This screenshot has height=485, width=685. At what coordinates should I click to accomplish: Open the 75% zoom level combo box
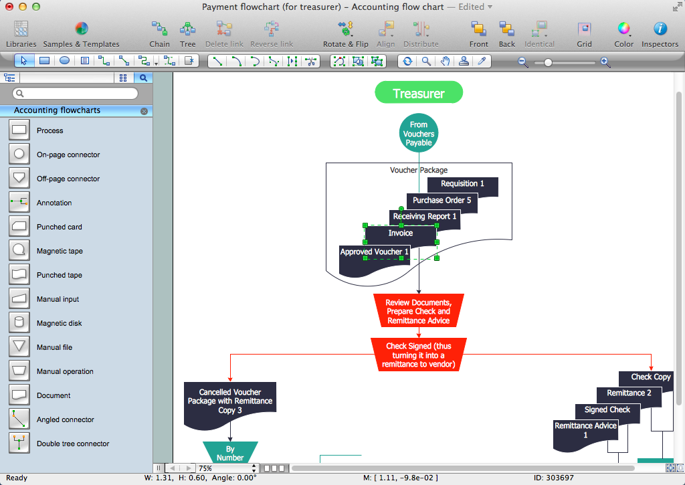(x=227, y=468)
